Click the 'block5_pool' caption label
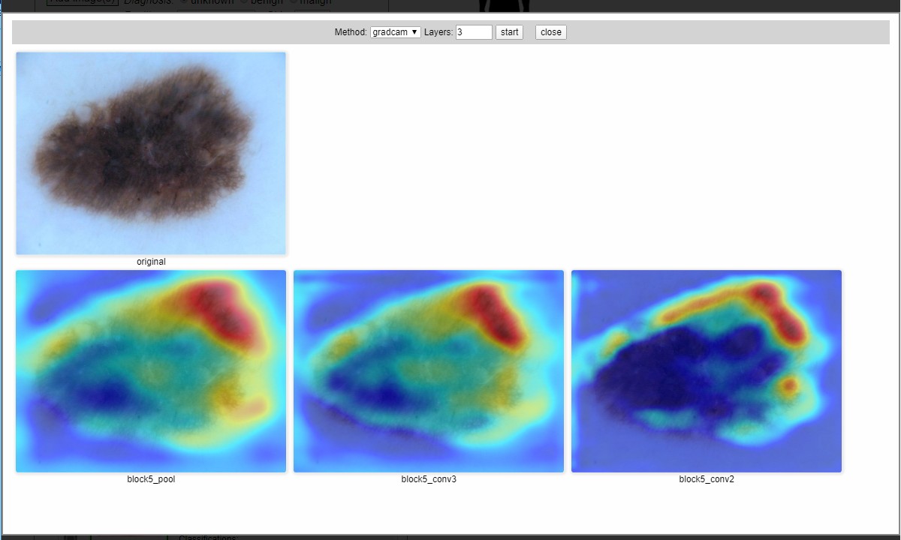901x540 pixels. coord(151,479)
